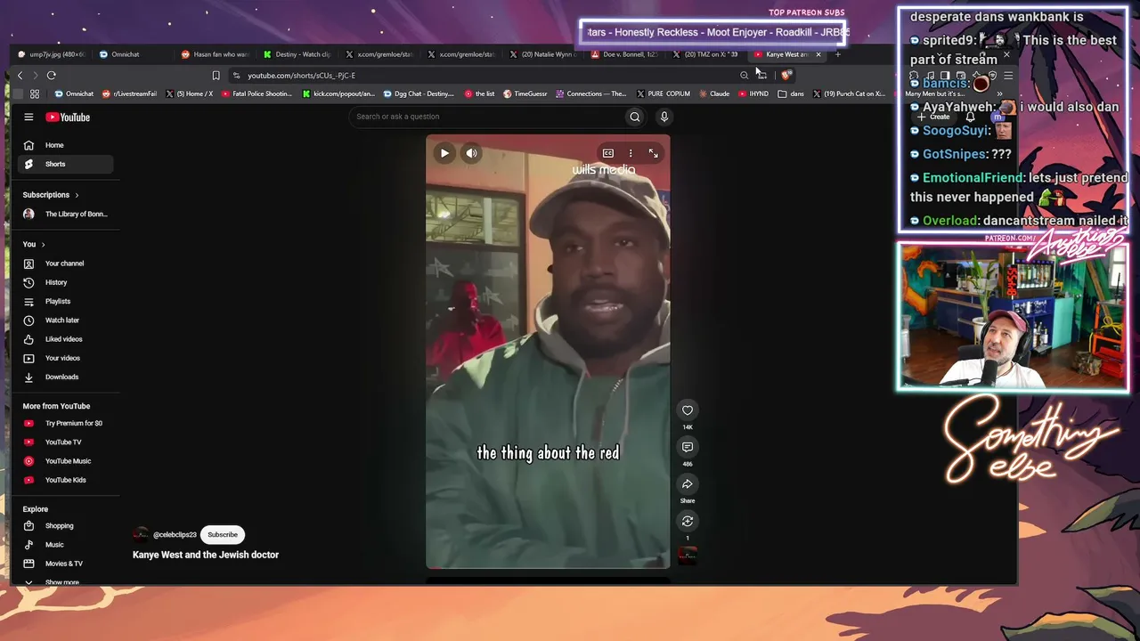Image resolution: width=1140 pixels, height=641 pixels.
Task: Open the r/LivestreamFail bookmark
Action: tap(130, 93)
